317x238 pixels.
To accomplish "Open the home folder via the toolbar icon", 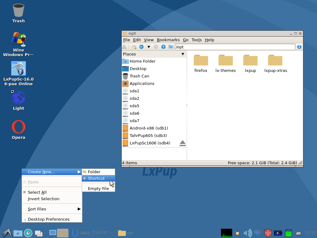I will point(171,47).
